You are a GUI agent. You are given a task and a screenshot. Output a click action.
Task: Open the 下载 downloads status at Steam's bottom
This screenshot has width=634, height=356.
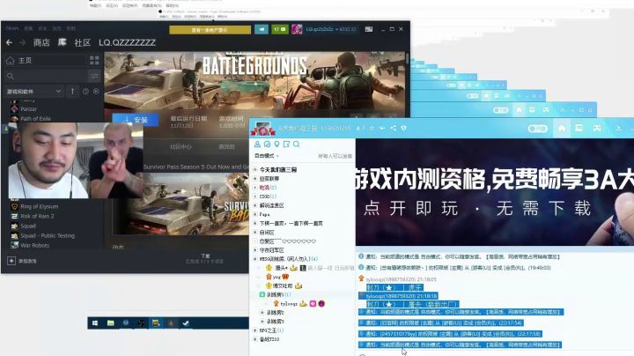(x=205, y=258)
